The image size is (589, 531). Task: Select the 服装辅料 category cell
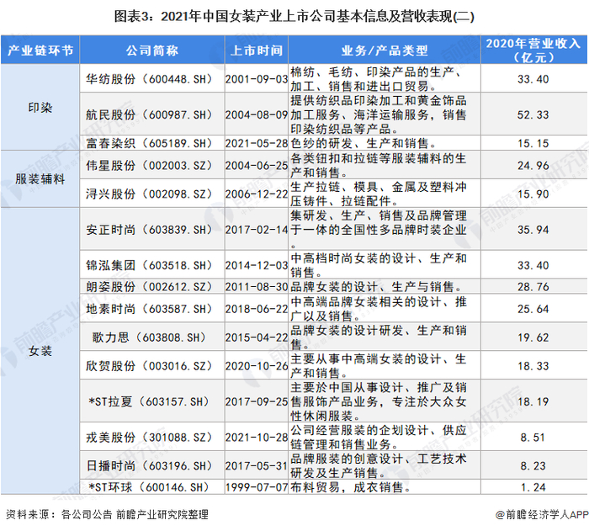point(40,179)
